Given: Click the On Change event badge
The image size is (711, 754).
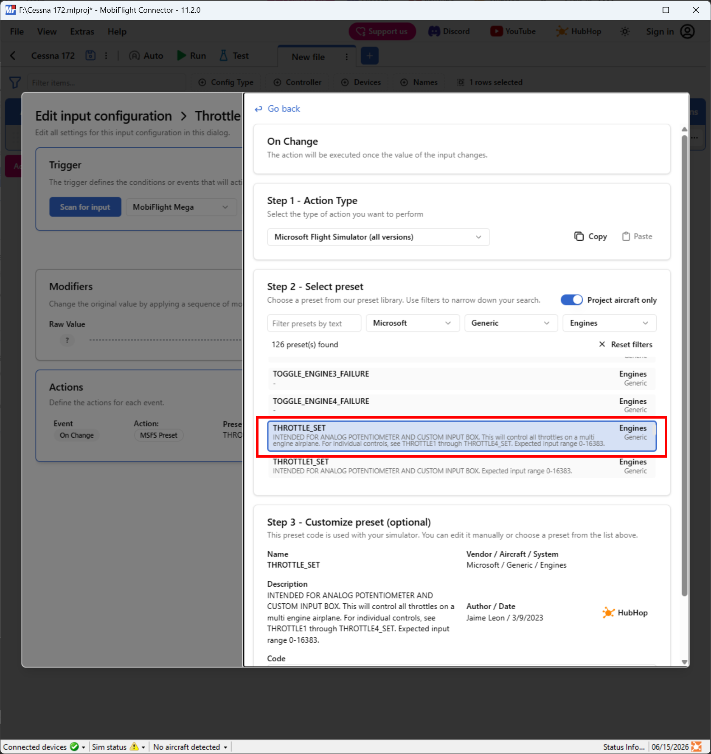Looking at the screenshot, I should click(x=77, y=435).
